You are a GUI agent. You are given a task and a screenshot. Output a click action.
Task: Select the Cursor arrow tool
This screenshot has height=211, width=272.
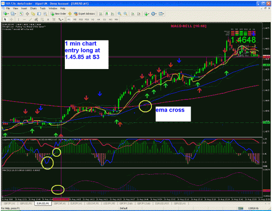[x=5, y=20]
